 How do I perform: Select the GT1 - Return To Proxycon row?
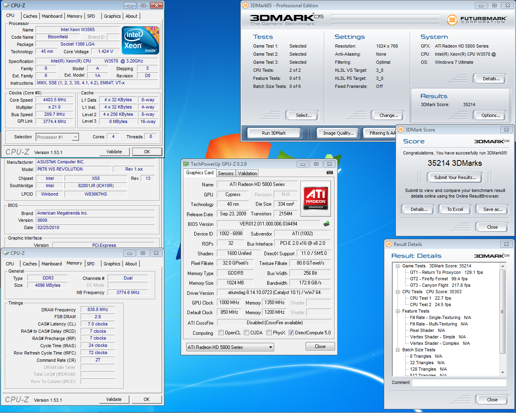pos(446,272)
